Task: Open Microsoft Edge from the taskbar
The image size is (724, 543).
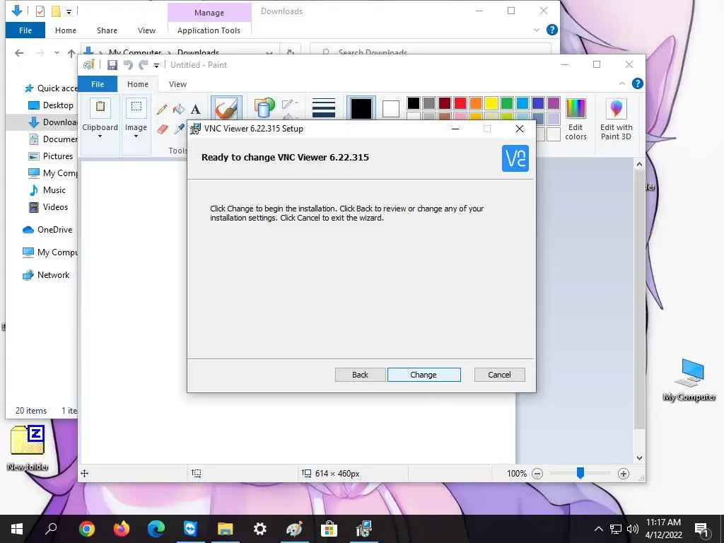Action: [156, 529]
